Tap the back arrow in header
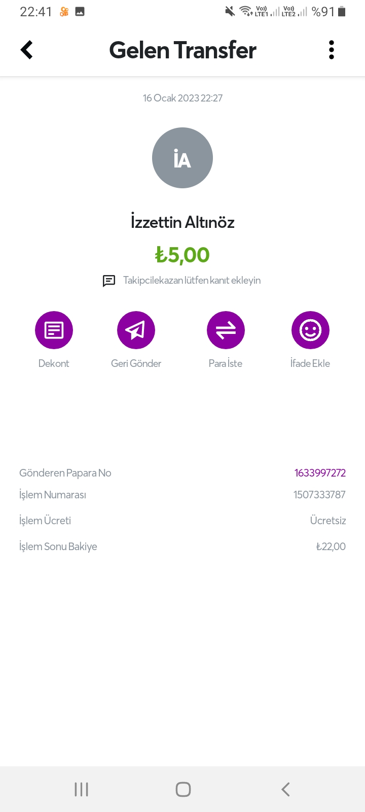The width and height of the screenshot is (365, 812). coord(27,50)
